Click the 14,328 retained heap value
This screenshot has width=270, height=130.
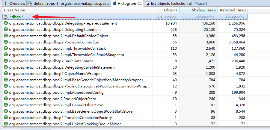tap(239, 105)
